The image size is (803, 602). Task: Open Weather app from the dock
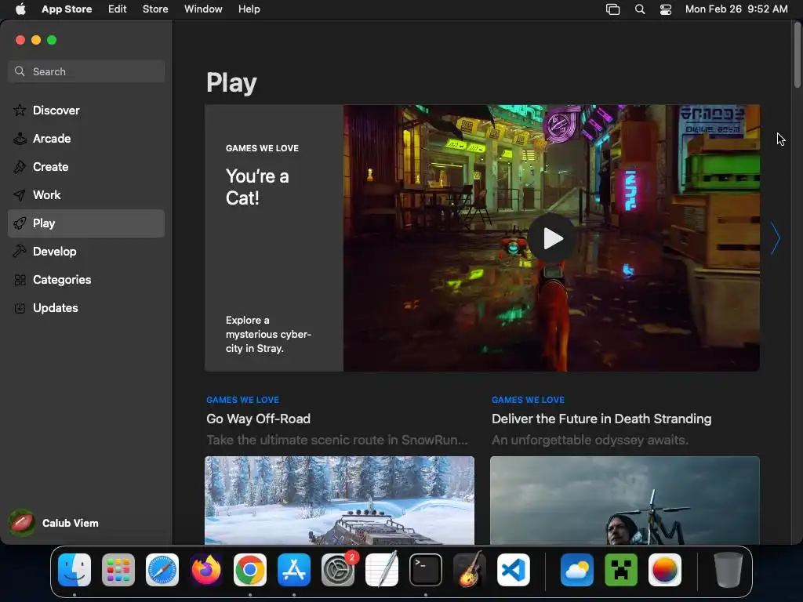point(577,569)
